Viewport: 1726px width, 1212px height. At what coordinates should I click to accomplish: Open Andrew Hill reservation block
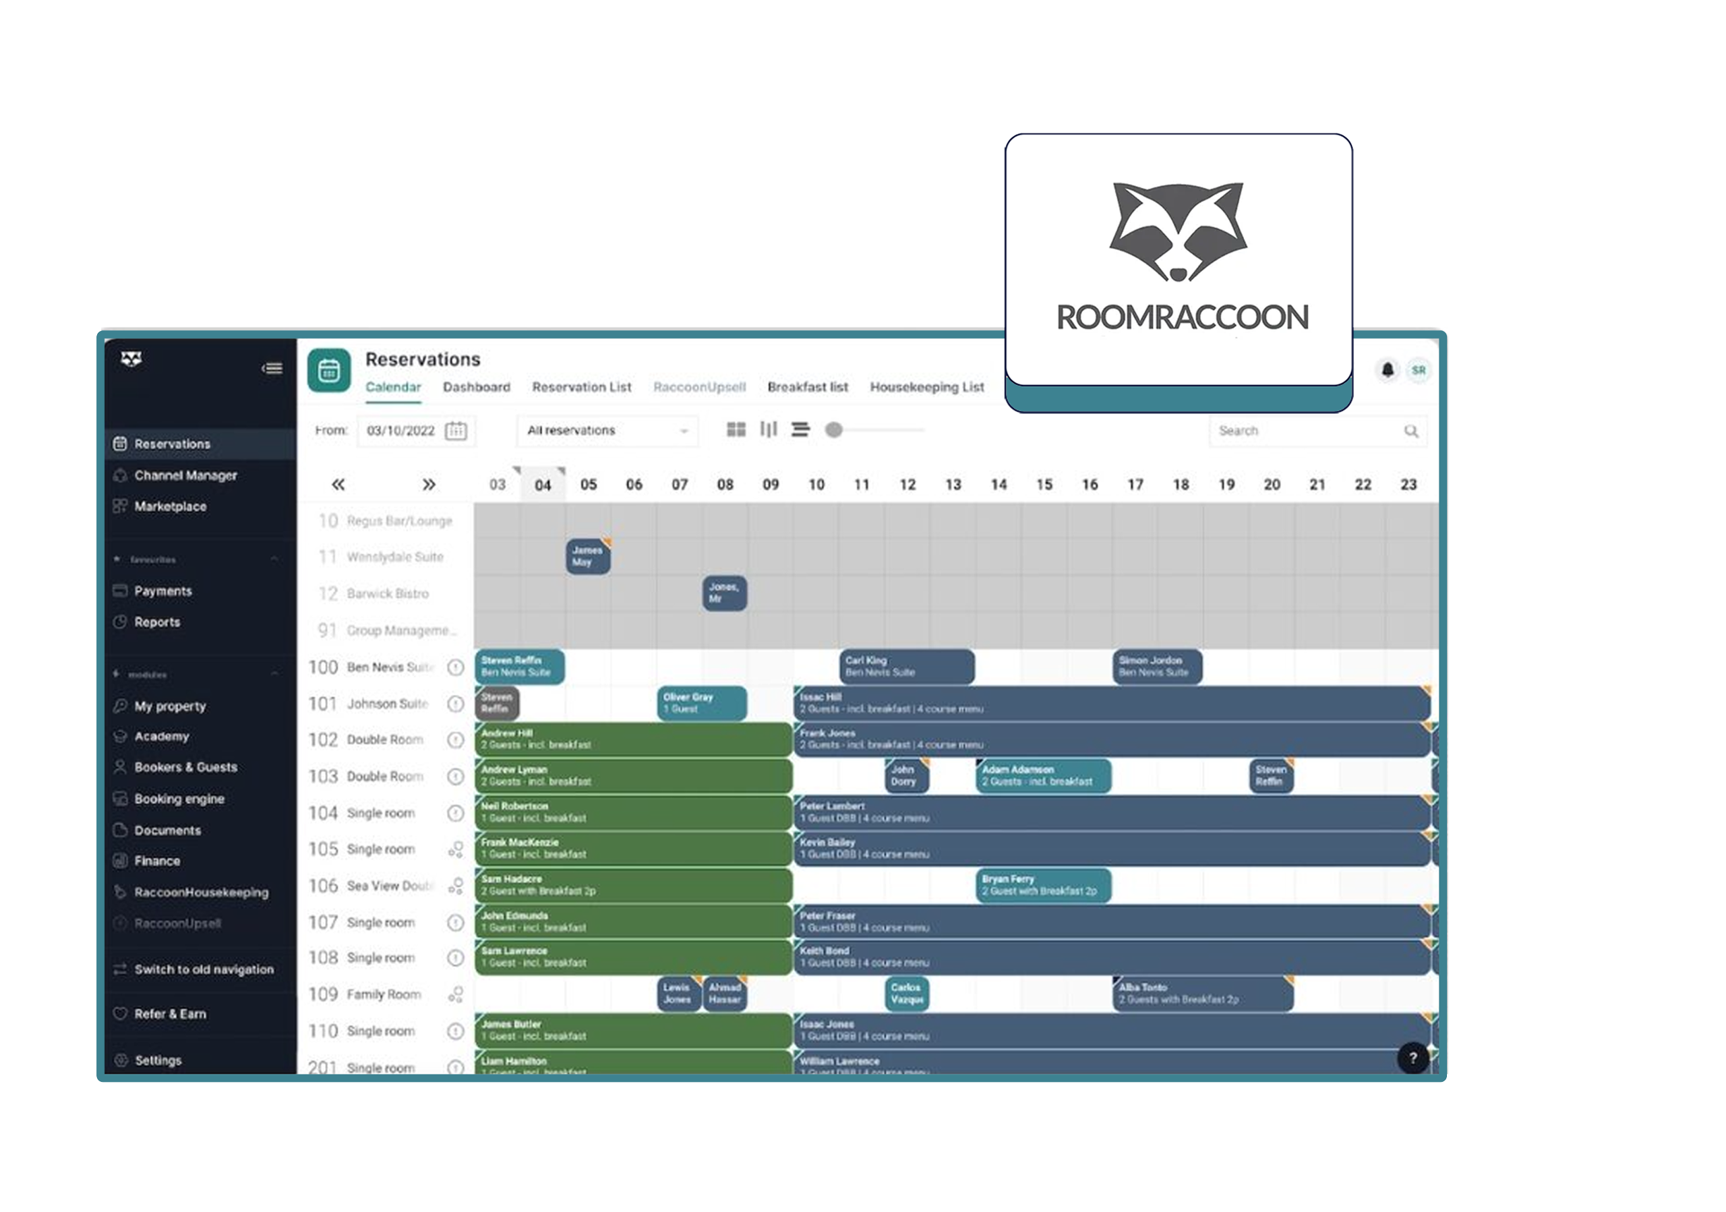[x=634, y=739]
